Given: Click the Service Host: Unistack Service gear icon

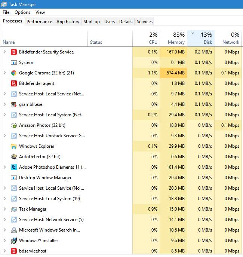Looking at the screenshot, I should 14,136.
